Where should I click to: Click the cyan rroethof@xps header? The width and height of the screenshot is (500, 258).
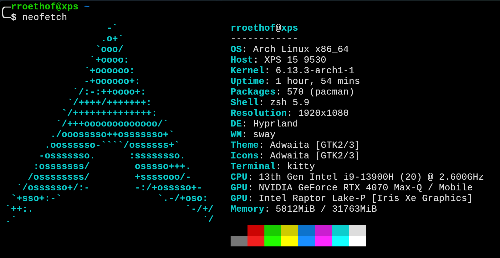(264, 28)
